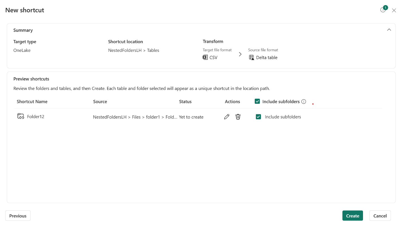Click the info icon beside Include subfolders
404x227 pixels.
304,101
